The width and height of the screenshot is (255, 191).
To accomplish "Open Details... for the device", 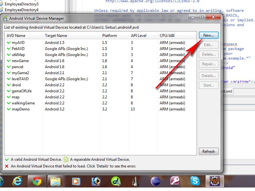I will click(208, 76).
